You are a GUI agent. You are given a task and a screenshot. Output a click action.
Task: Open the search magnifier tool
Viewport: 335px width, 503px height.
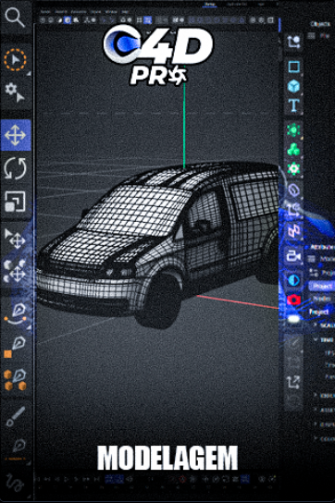15,17
